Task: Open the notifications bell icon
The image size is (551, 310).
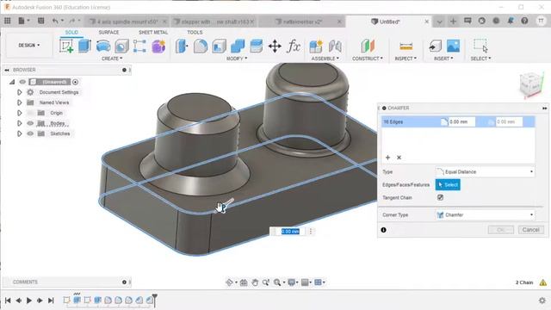Action: click(x=511, y=21)
